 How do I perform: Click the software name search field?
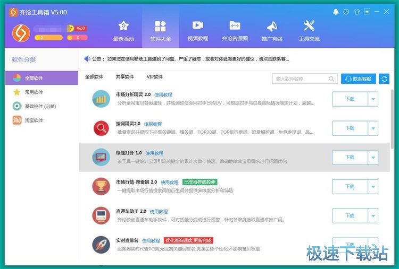[x=300, y=79]
